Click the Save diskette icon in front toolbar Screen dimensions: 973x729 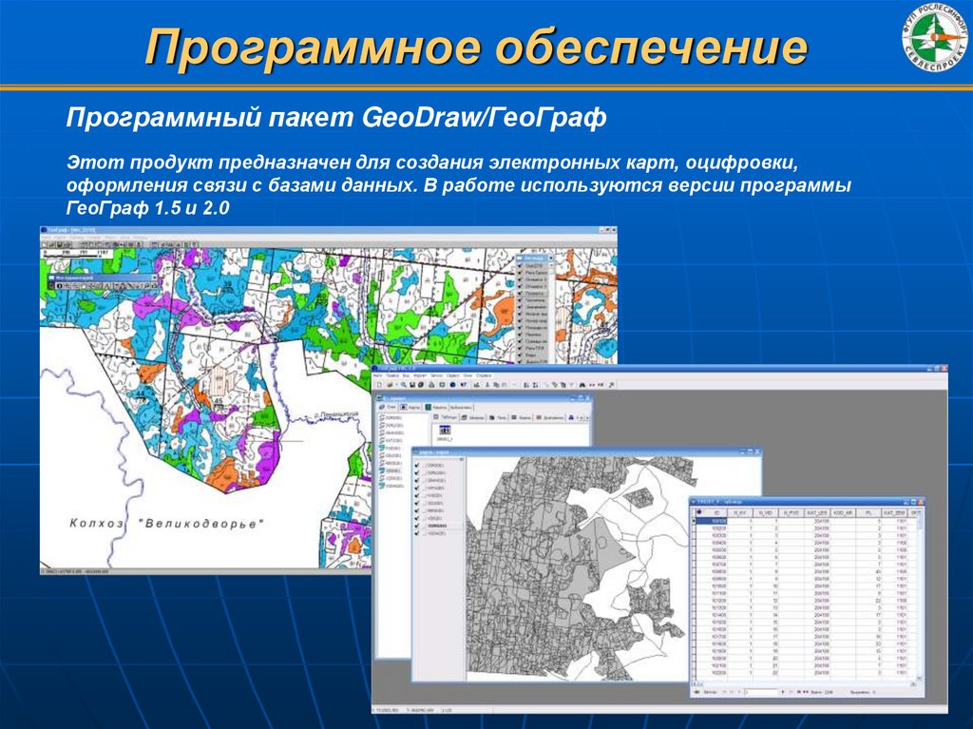pos(412,385)
